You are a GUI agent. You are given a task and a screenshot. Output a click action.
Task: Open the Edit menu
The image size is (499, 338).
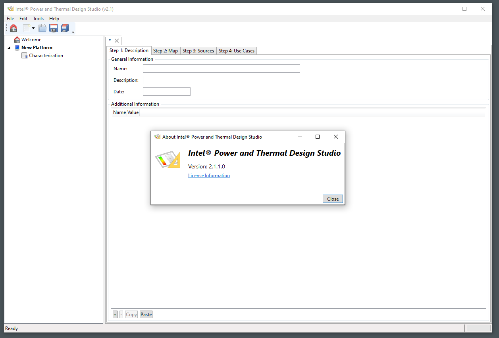23,19
